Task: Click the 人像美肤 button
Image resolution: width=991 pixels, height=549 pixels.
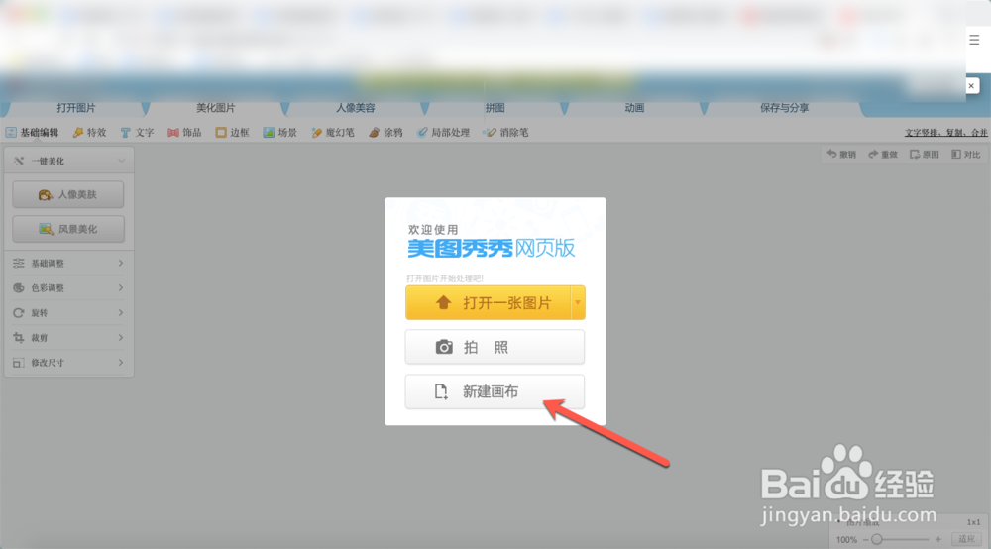Action: [68, 194]
